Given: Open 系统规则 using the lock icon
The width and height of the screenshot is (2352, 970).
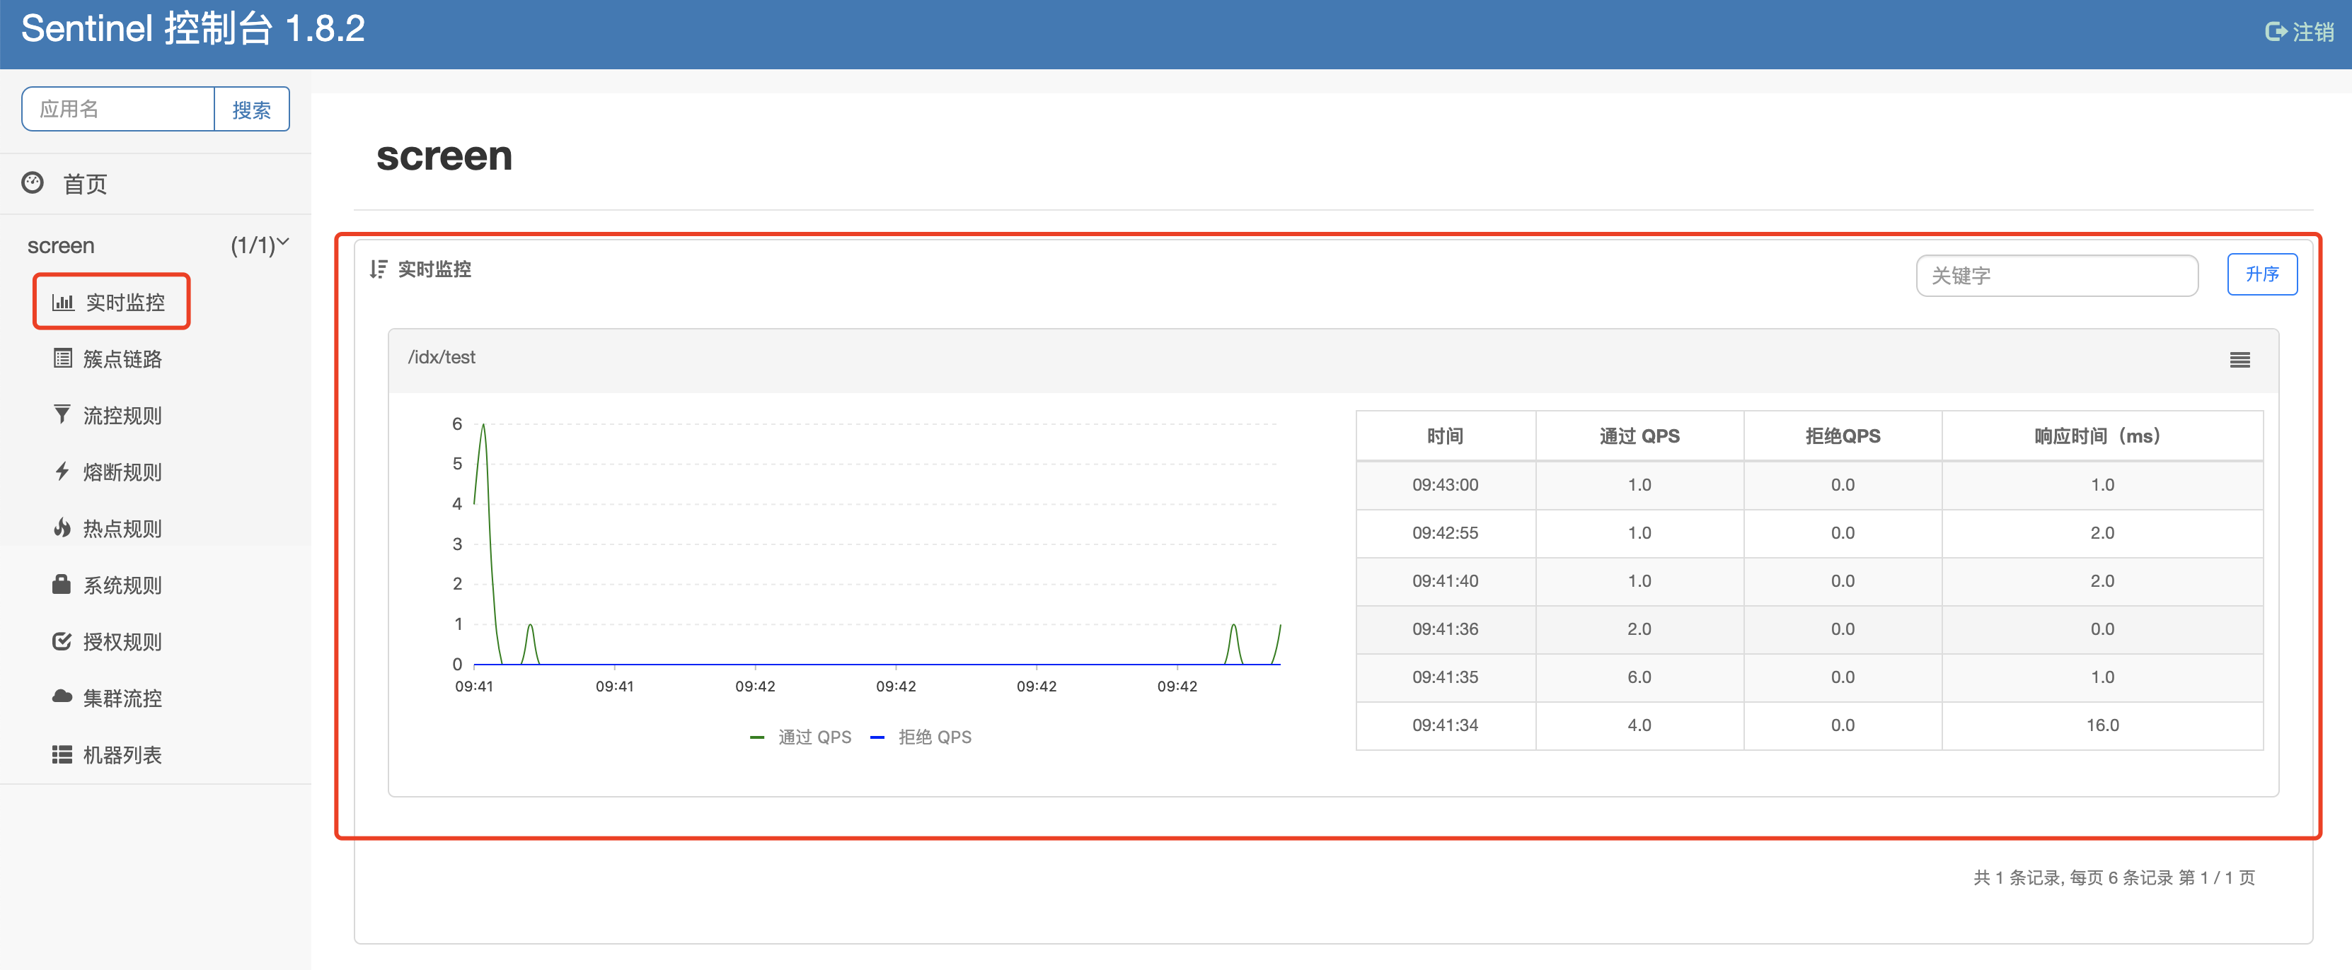Looking at the screenshot, I should point(61,584).
